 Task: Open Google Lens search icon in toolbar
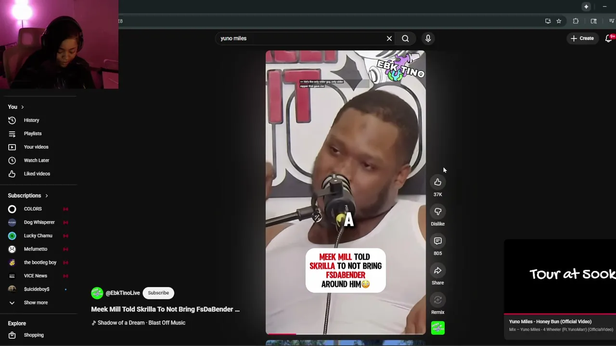click(x=593, y=21)
